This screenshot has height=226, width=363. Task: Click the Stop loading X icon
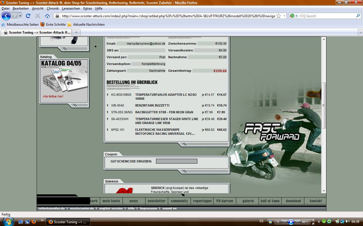point(38,16)
